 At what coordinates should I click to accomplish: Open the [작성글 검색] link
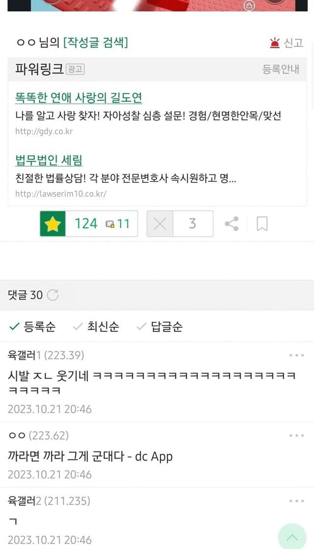96,43
